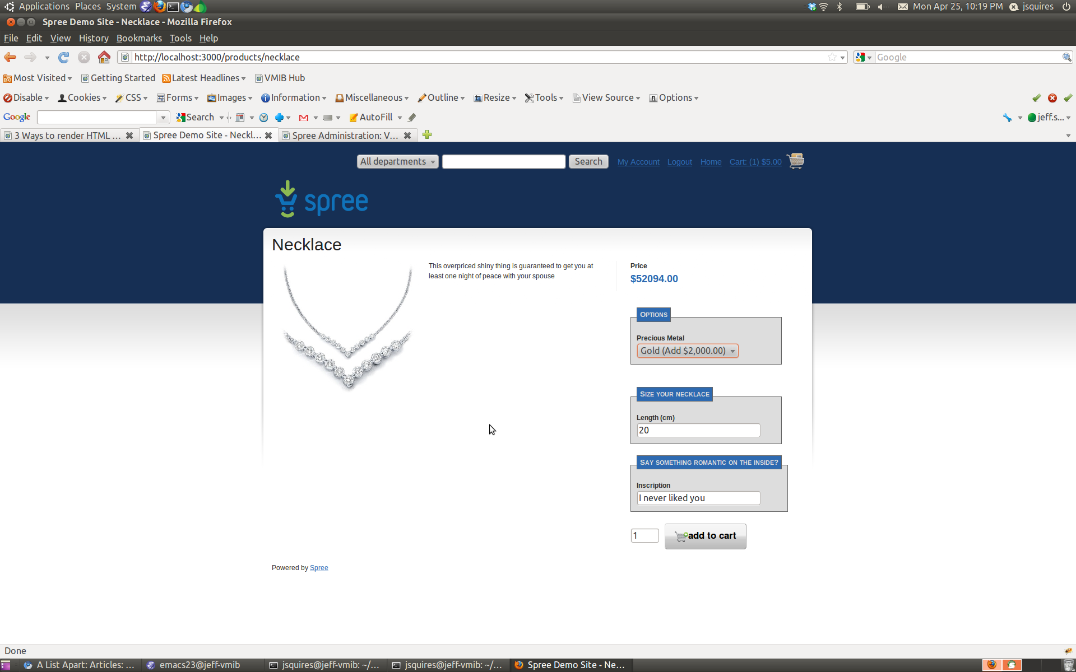Close the Spree Administration tab
Image resolution: width=1076 pixels, height=672 pixels.
407,136
